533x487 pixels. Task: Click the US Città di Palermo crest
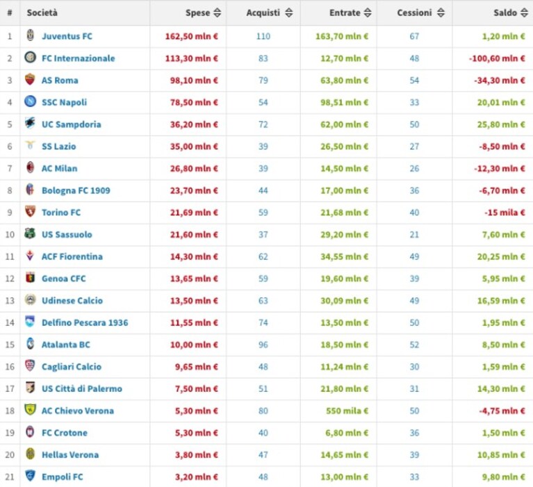tap(31, 388)
